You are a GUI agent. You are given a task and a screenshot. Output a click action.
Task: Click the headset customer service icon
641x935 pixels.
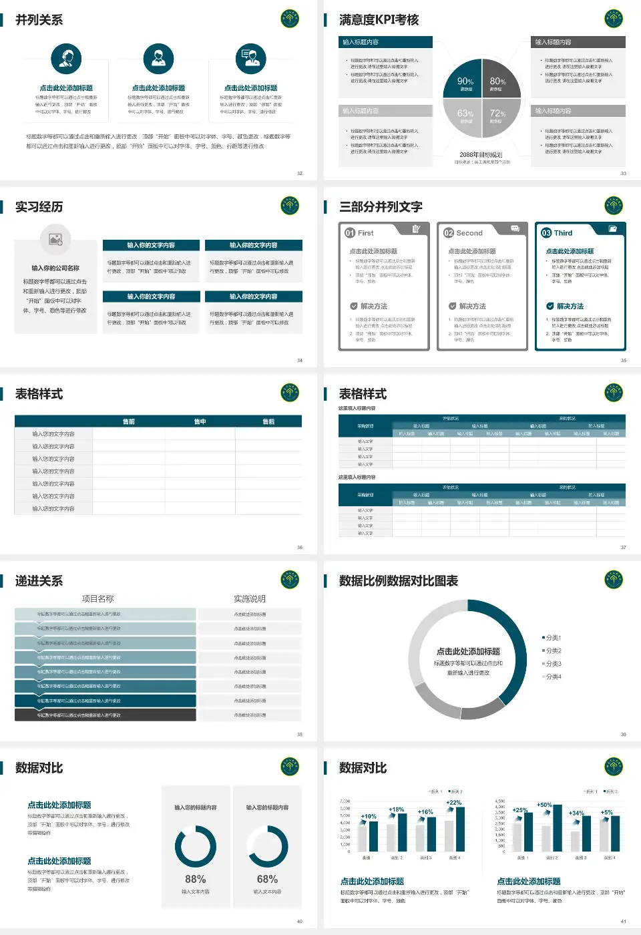pyautogui.click(x=66, y=59)
